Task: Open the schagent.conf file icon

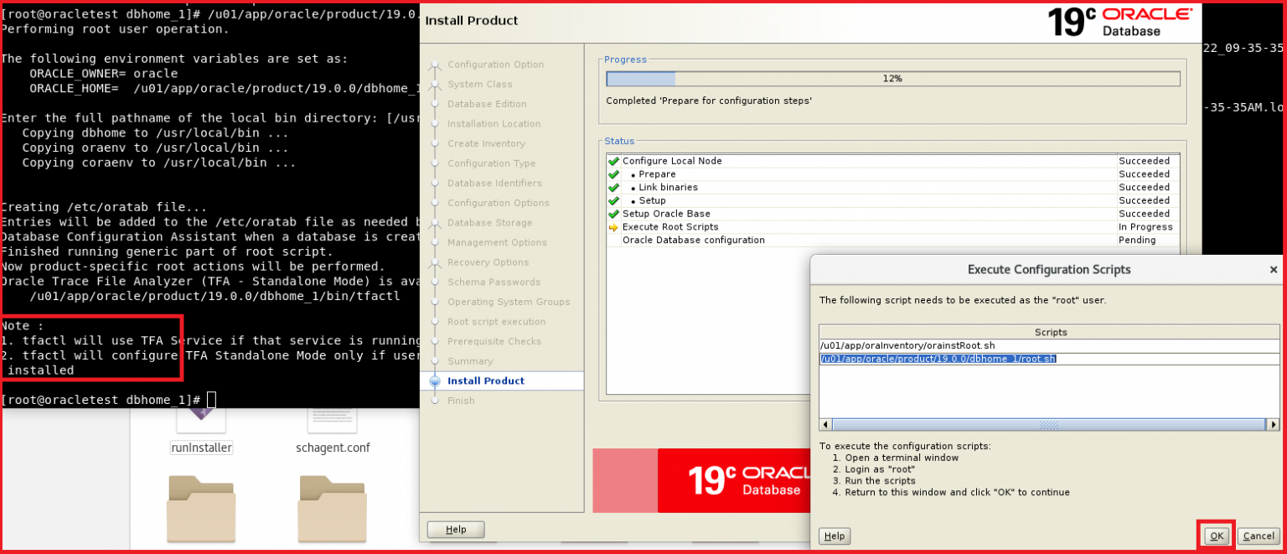Action: click(x=332, y=417)
